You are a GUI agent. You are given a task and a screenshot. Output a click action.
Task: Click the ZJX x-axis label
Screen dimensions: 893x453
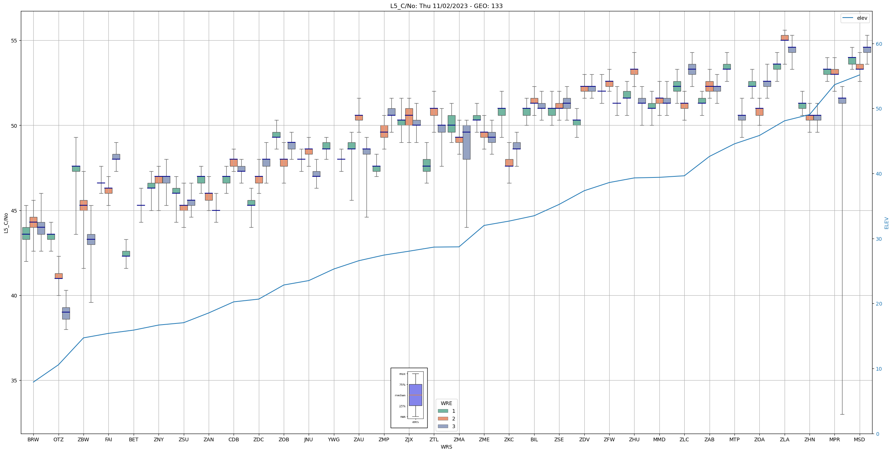409,439
